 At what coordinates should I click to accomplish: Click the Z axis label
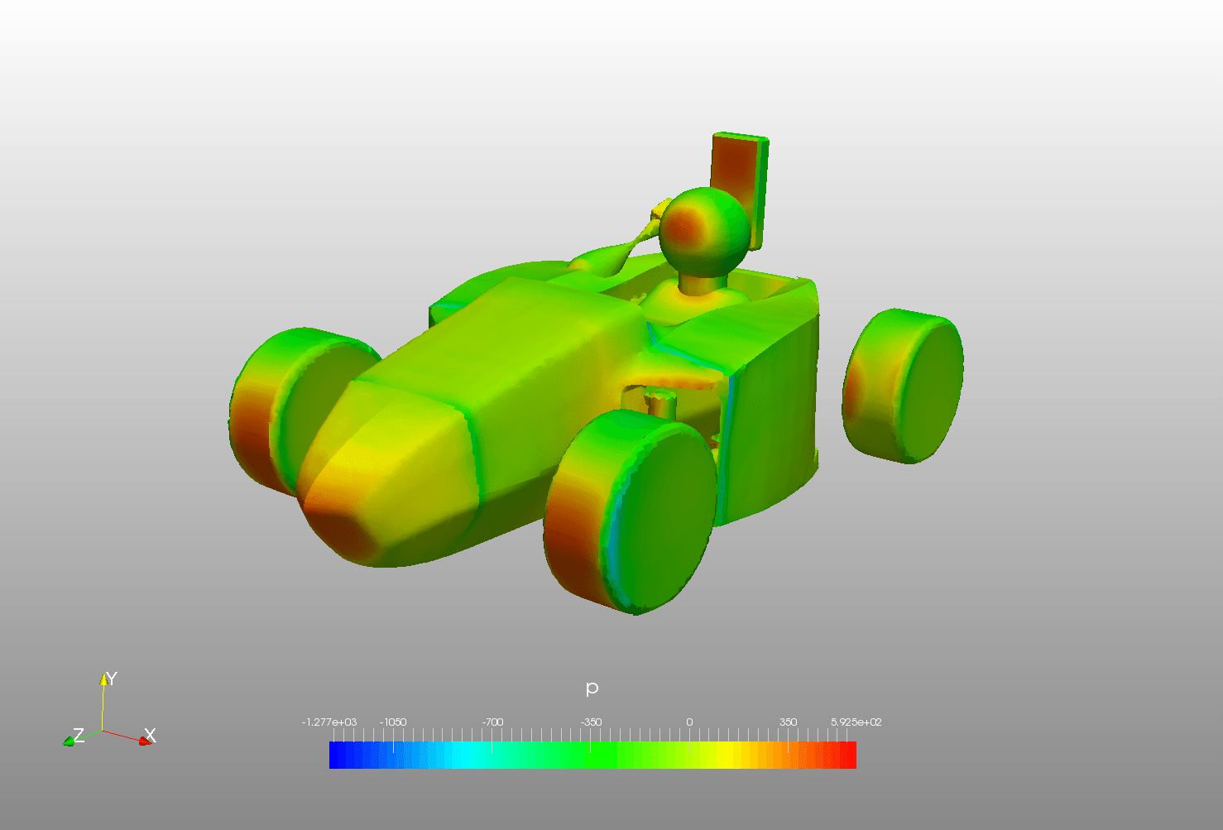pos(79,735)
